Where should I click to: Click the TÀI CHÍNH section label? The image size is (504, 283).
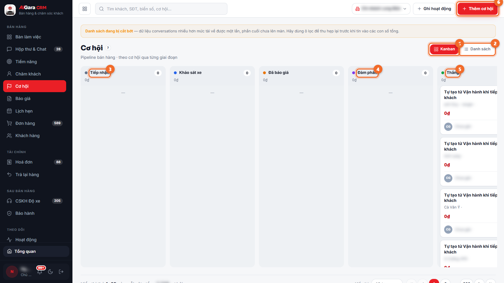pyautogui.click(x=16, y=152)
